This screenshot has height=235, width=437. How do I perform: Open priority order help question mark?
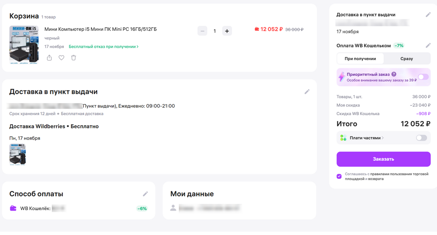[x=394, y=74]
